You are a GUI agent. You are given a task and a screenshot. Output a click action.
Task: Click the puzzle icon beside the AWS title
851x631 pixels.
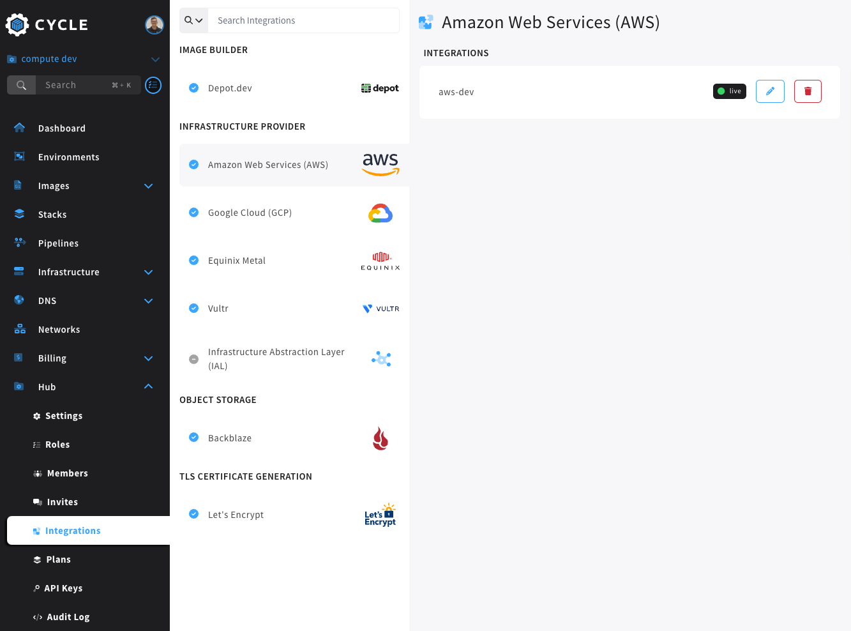click(426, 22)
